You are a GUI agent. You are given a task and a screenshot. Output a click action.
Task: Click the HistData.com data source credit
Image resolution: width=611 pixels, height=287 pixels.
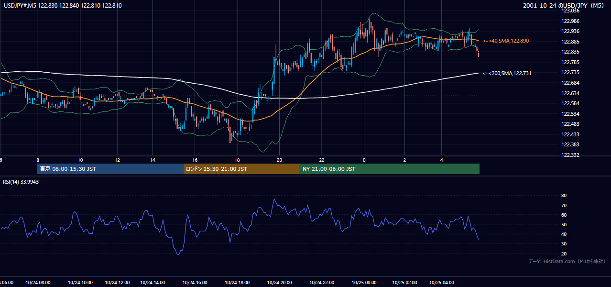[x=567, y=261]
